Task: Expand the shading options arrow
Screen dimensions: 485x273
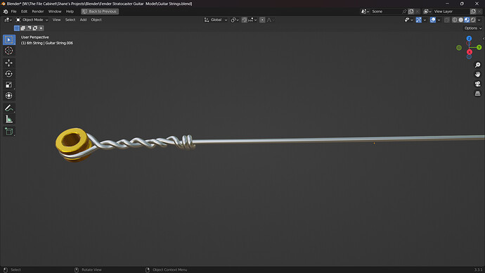Action: [x=479, y=20]
